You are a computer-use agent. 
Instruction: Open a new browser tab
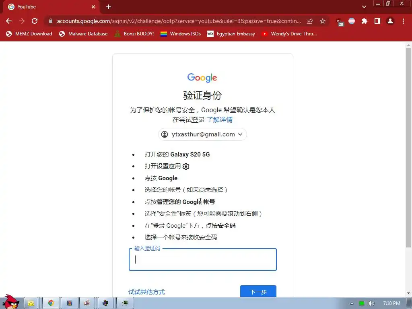(x=109, y=7)
